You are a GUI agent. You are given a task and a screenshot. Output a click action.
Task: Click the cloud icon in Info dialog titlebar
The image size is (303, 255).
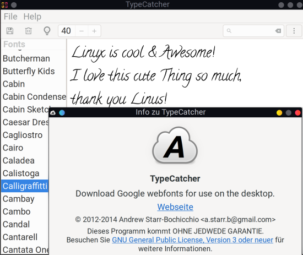(x=53, y=112)
